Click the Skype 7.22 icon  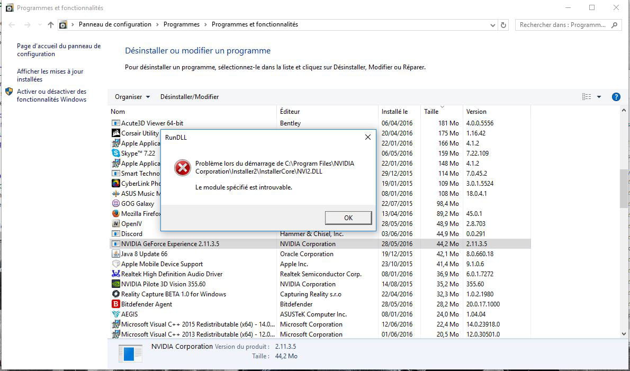coord(116,153)
